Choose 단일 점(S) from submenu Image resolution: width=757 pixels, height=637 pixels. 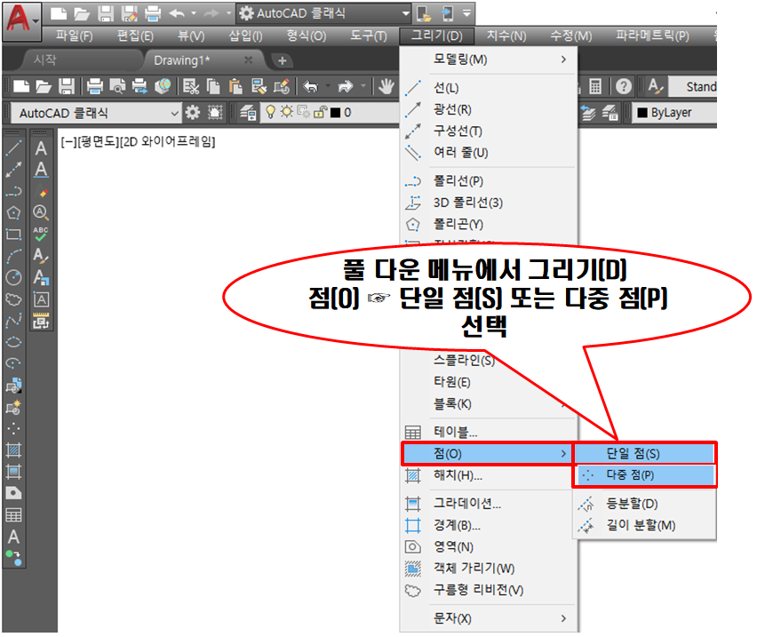tap(644, 454)
